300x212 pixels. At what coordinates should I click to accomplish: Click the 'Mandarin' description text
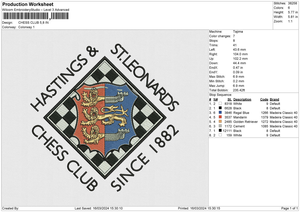[240, 117]
